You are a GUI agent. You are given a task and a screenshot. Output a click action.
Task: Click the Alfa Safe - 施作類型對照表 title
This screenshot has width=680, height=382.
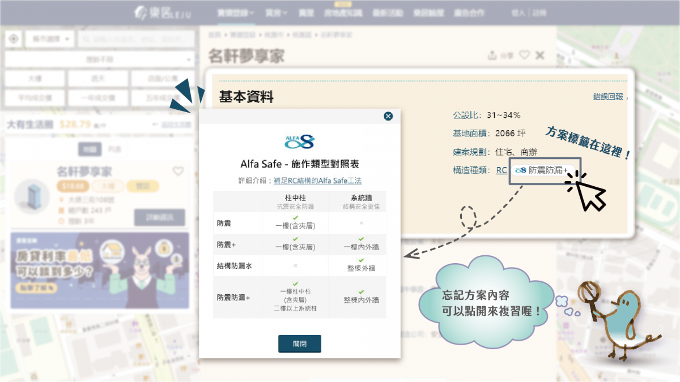point(299,164)
